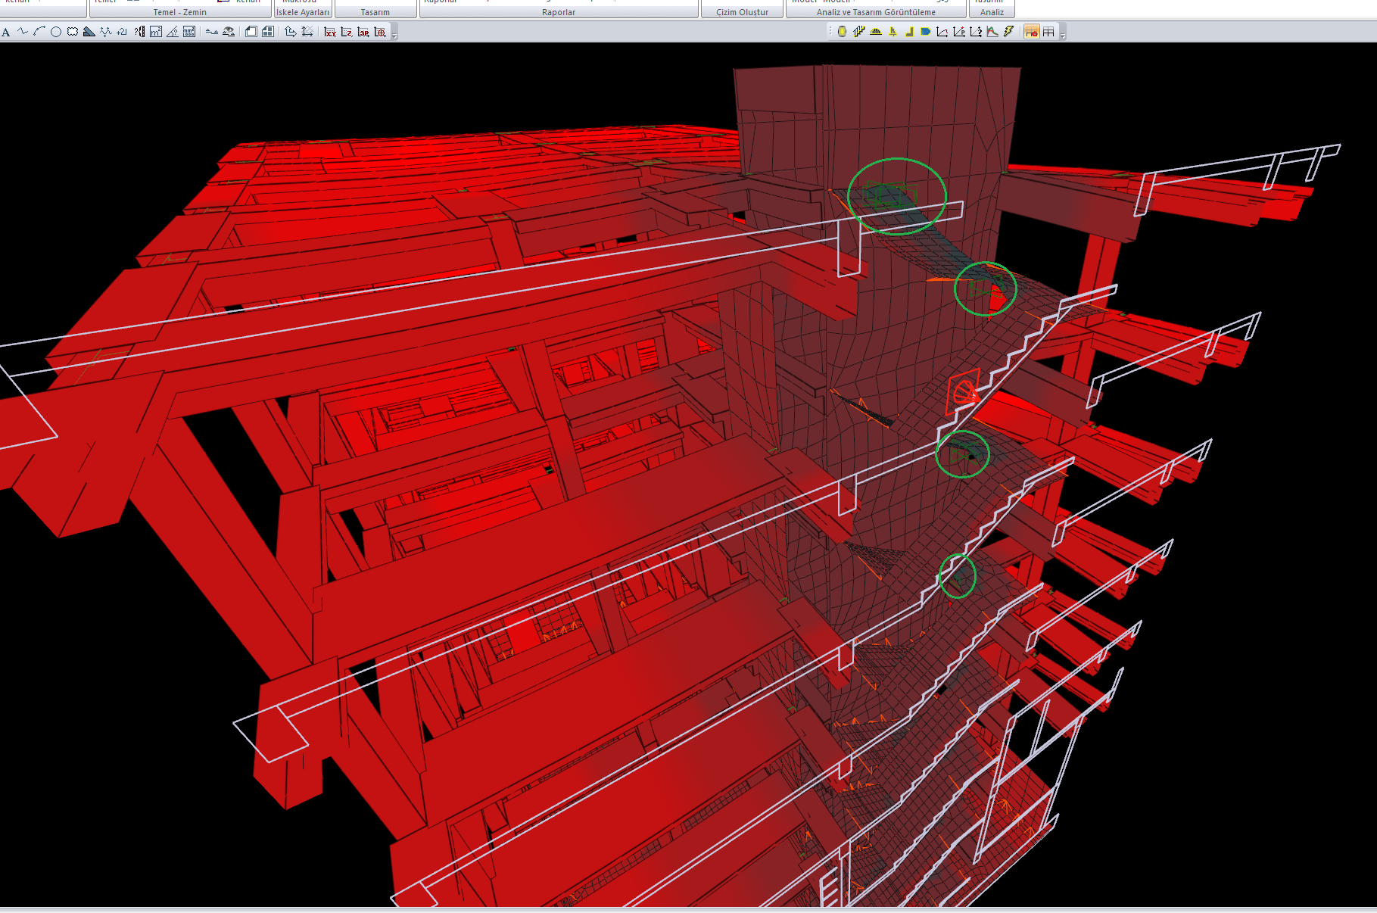Choose the filled triangle hatch tool
Screen dimensions: 1377x913
89,32
